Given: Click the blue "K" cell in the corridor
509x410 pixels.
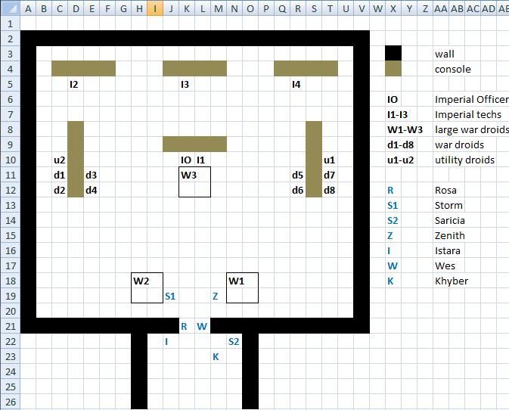Looking at the screenshot, I should click(x=219, y=357).
